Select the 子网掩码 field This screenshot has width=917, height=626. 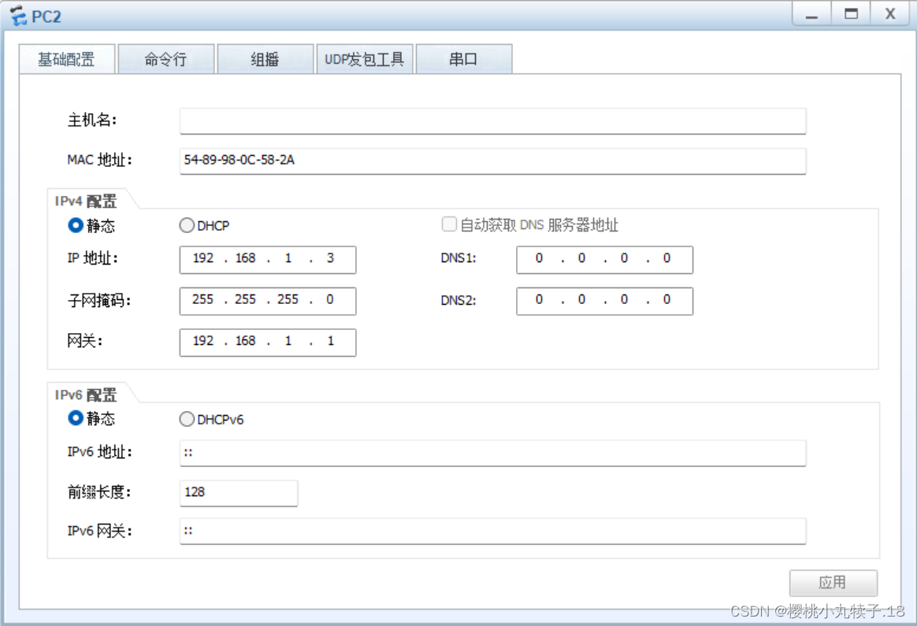(267, 301)
